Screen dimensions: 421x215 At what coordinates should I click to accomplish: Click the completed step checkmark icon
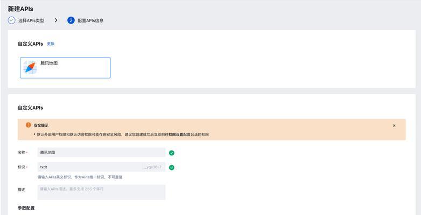(11, 20)
